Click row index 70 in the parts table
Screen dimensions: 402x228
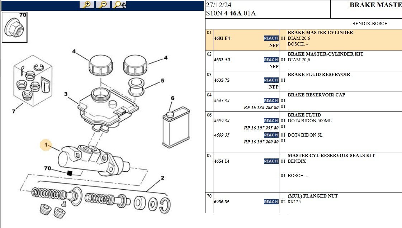[x=209, y=196]
